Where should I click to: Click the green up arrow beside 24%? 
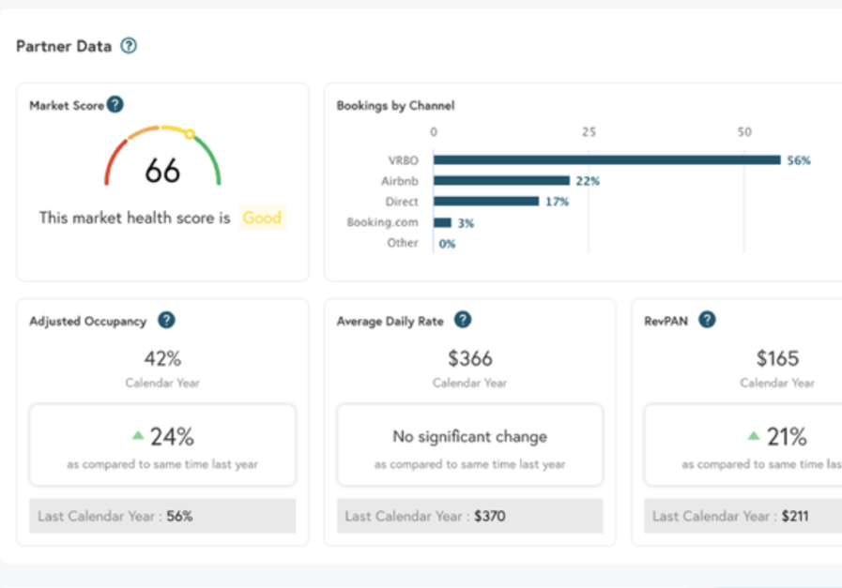pyautogui.click(x=138, y=436)
